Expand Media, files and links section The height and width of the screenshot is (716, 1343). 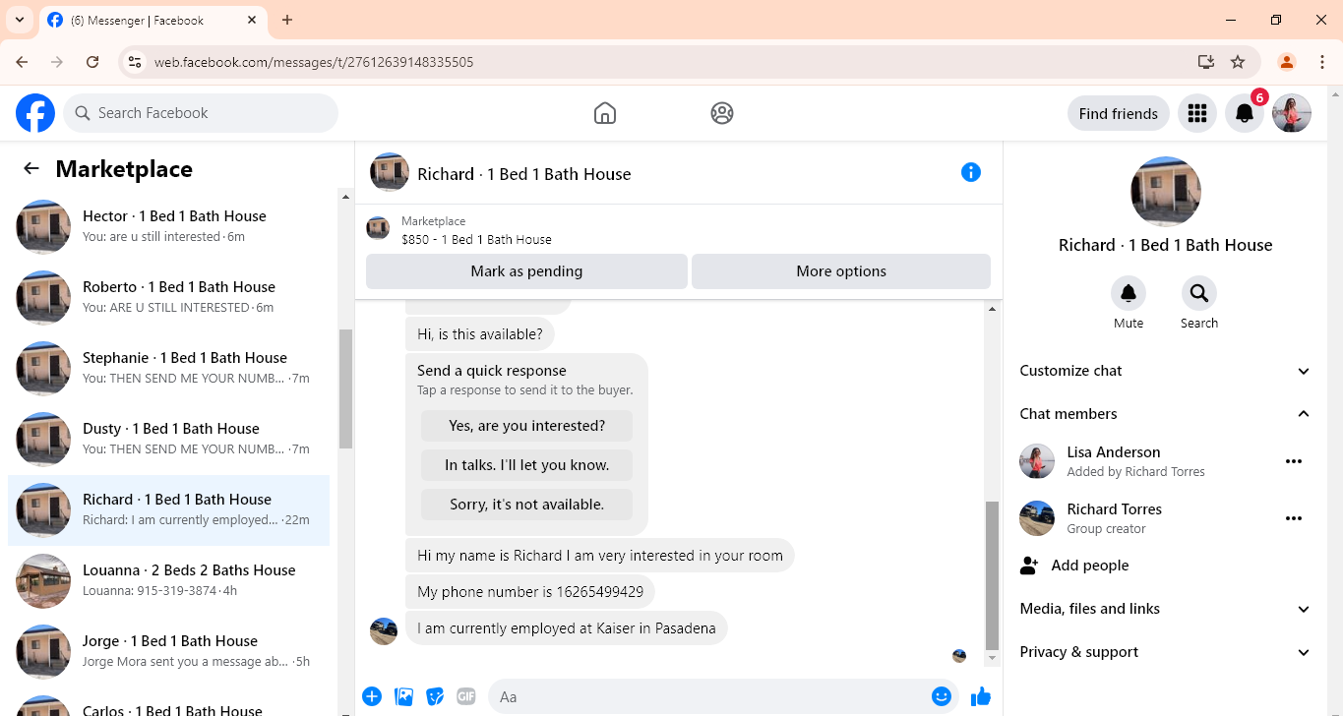[x=1165, y=609]
